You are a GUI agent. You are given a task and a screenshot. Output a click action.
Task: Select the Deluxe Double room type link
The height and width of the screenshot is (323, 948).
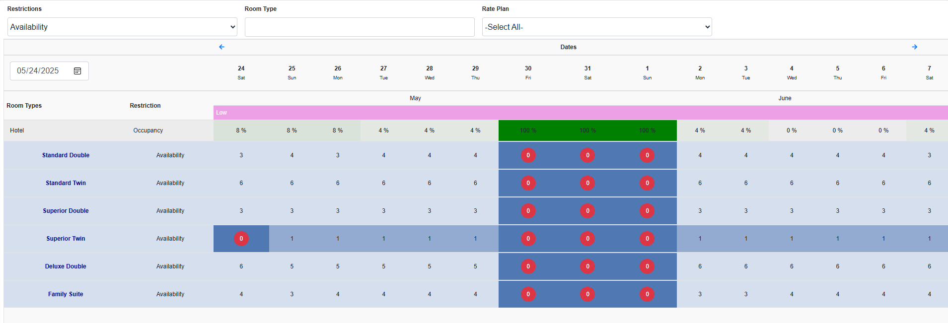coord(66,266)
